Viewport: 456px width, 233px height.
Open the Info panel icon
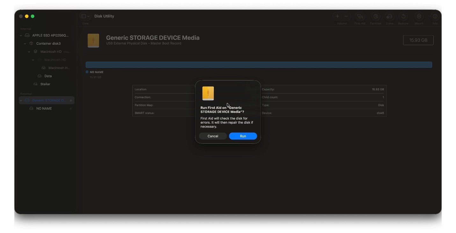coord(435,17)
